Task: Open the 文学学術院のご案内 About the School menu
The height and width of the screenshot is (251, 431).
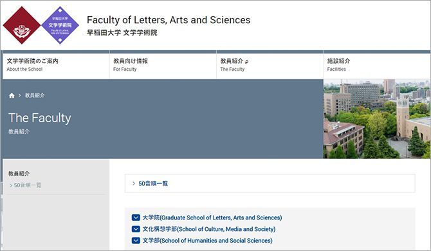Action: click(56, 65)
